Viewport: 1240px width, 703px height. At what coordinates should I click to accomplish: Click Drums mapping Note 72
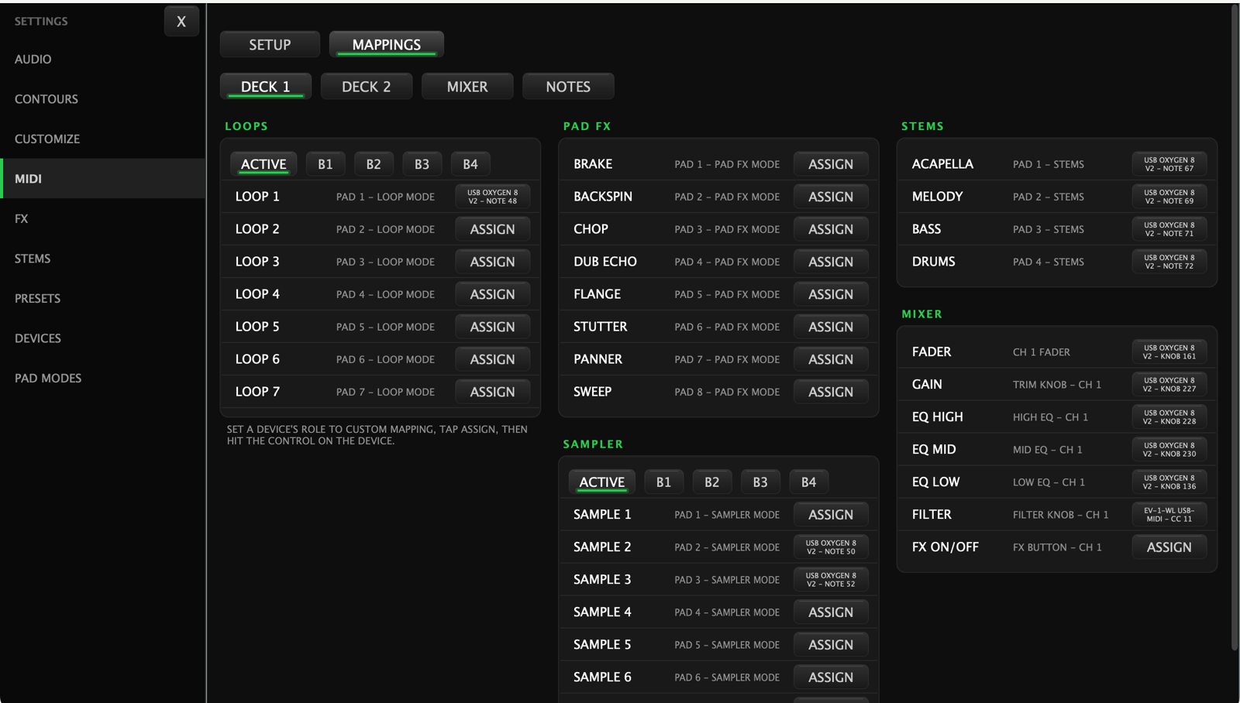pos(1169,262)
